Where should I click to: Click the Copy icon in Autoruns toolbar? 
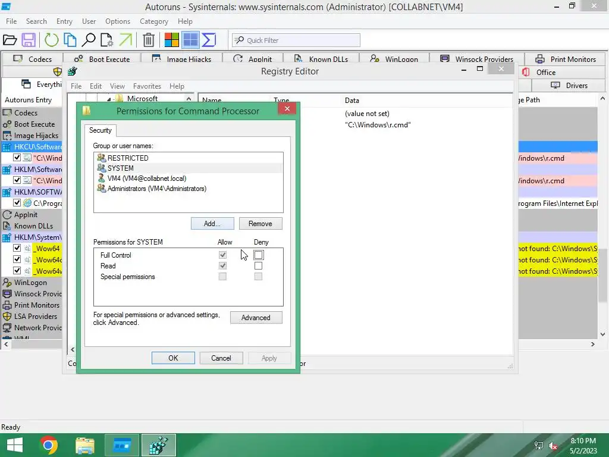coord(70,40)
